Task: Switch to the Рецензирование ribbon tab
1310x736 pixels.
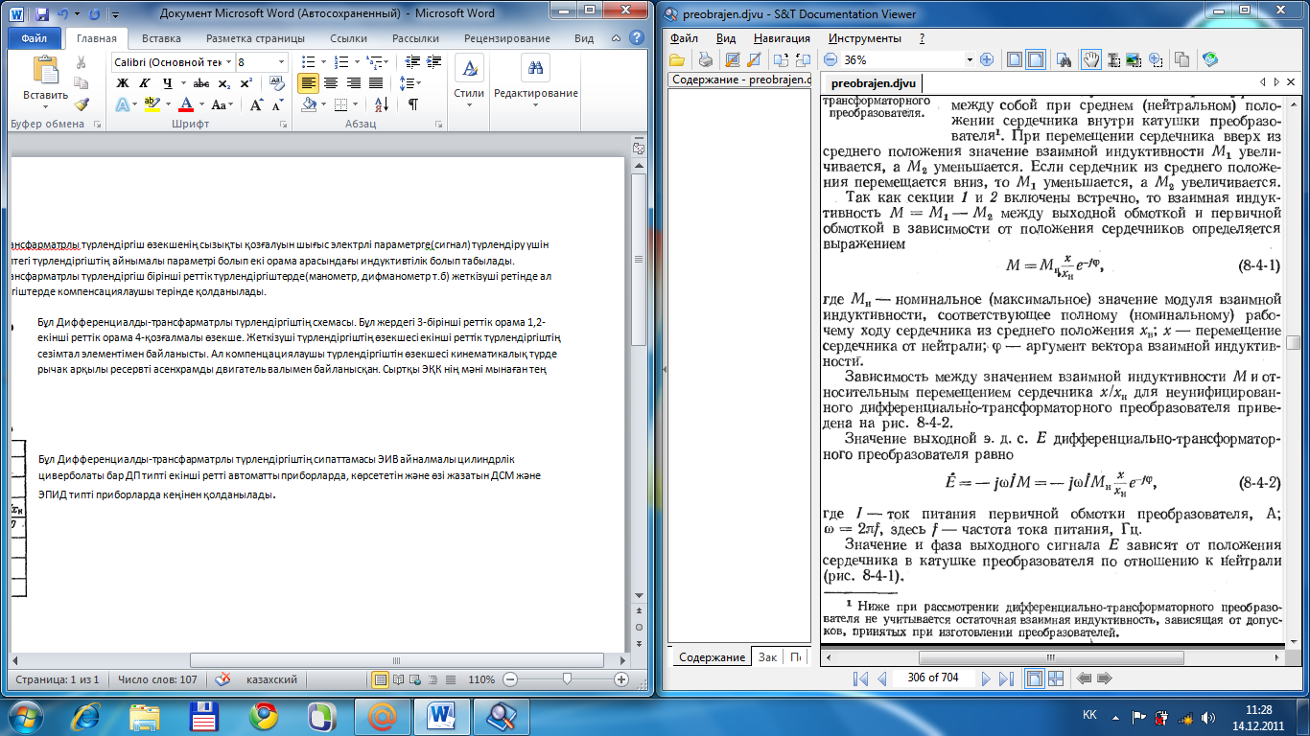Action: coord(508,39)
